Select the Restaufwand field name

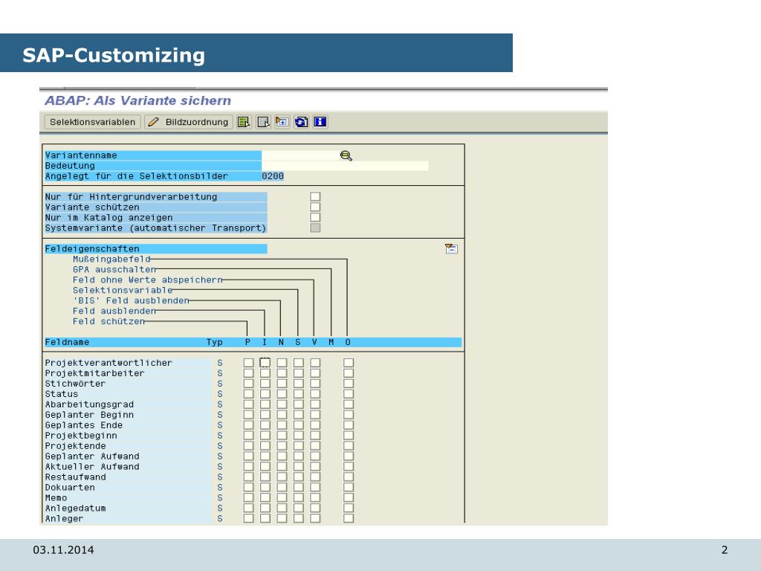(75, 477)
